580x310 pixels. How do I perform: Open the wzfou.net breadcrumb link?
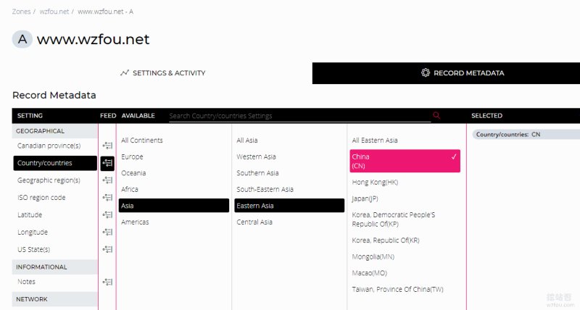54,12
